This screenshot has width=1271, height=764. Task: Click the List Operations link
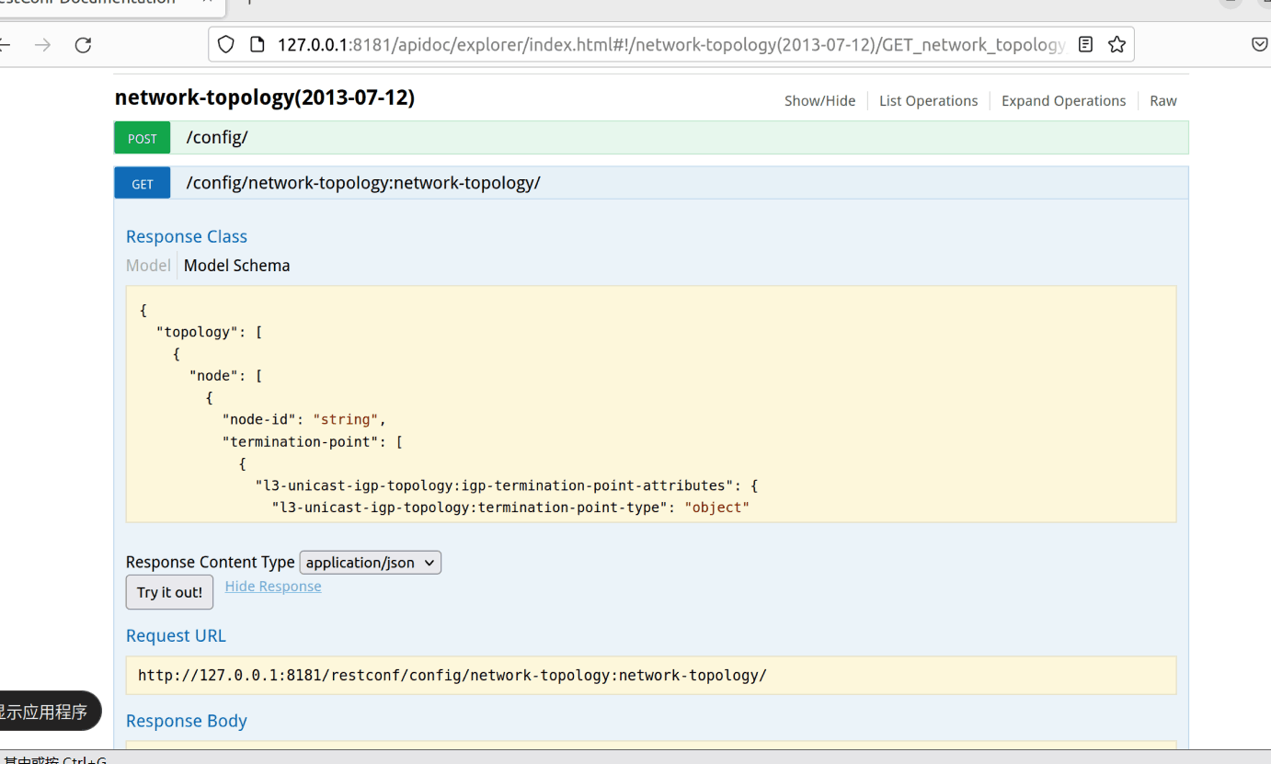coord(928,101)
